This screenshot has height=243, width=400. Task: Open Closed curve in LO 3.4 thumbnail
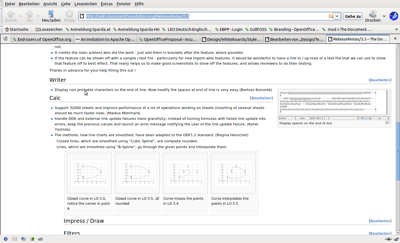[89, 173]
